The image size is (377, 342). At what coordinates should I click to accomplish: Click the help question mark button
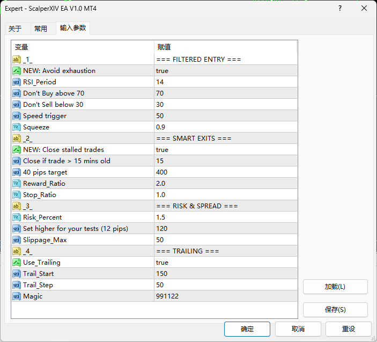340,9
